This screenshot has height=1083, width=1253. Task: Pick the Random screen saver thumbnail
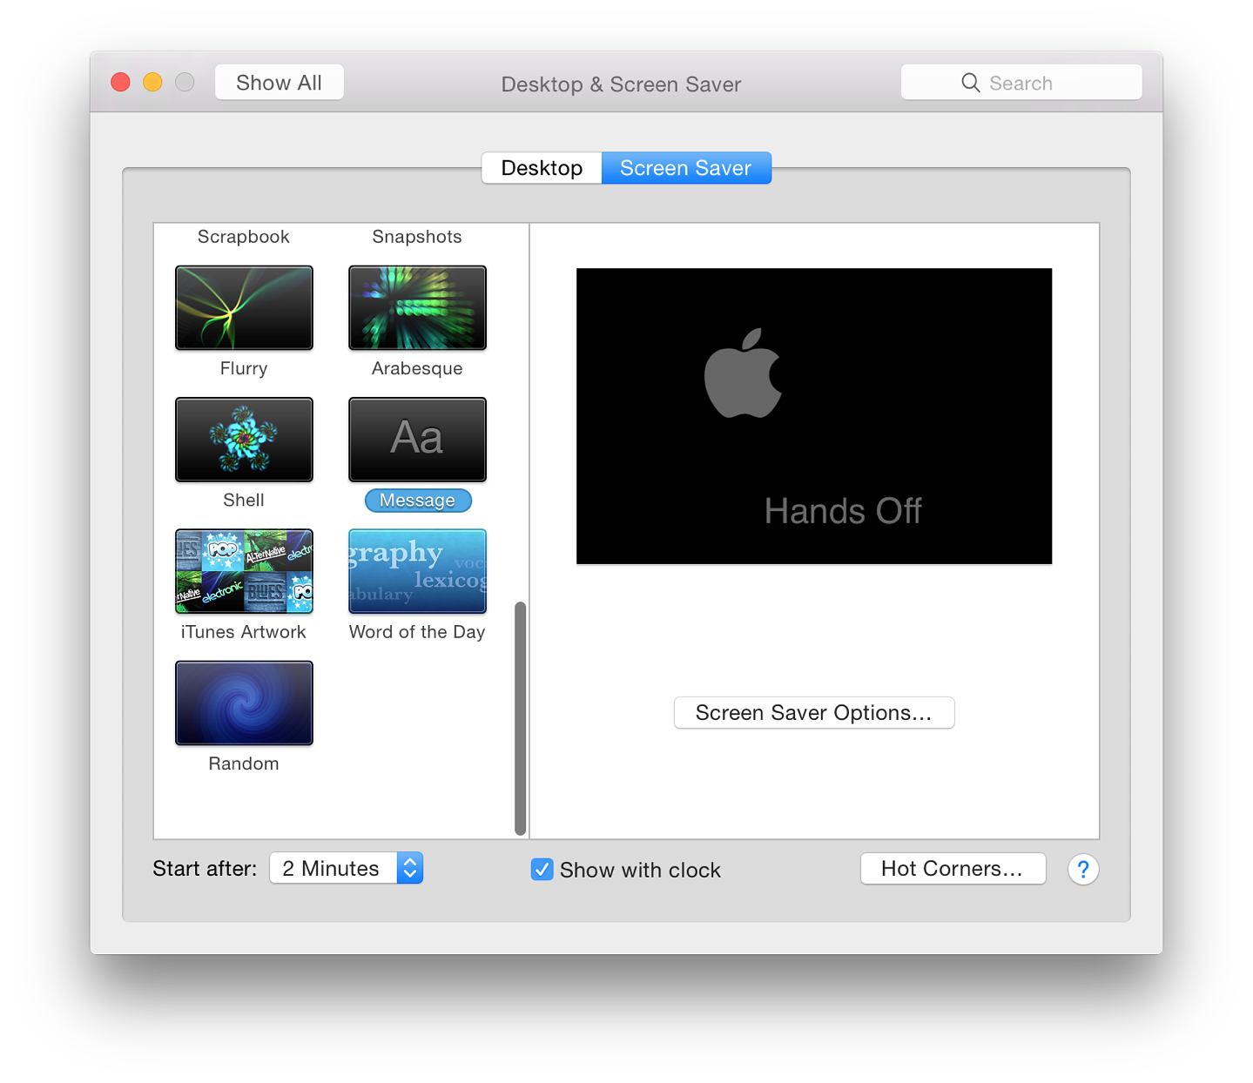point(244,703)
